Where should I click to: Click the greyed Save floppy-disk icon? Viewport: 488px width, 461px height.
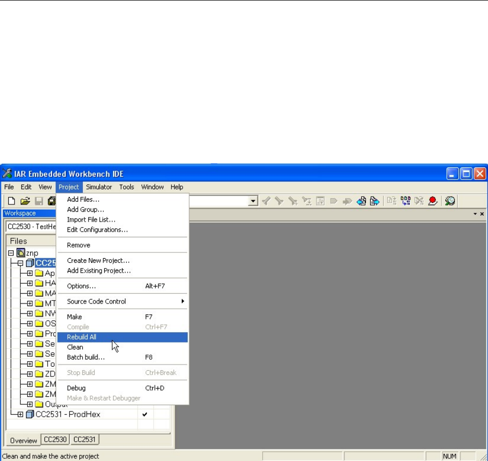(x=39, y=201)
